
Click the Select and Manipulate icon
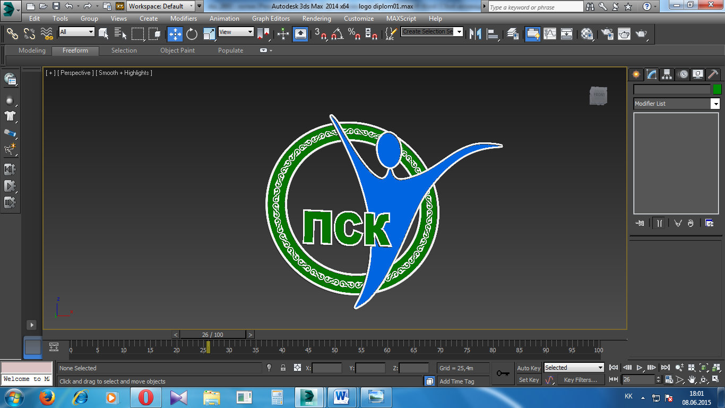(x=283, y=33)
